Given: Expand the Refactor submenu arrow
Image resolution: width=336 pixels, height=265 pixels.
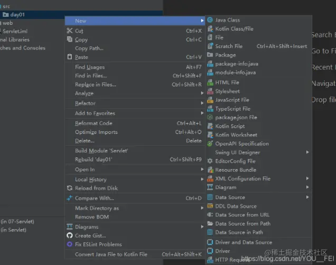Looking at the screenshot, I should [202, 103].
